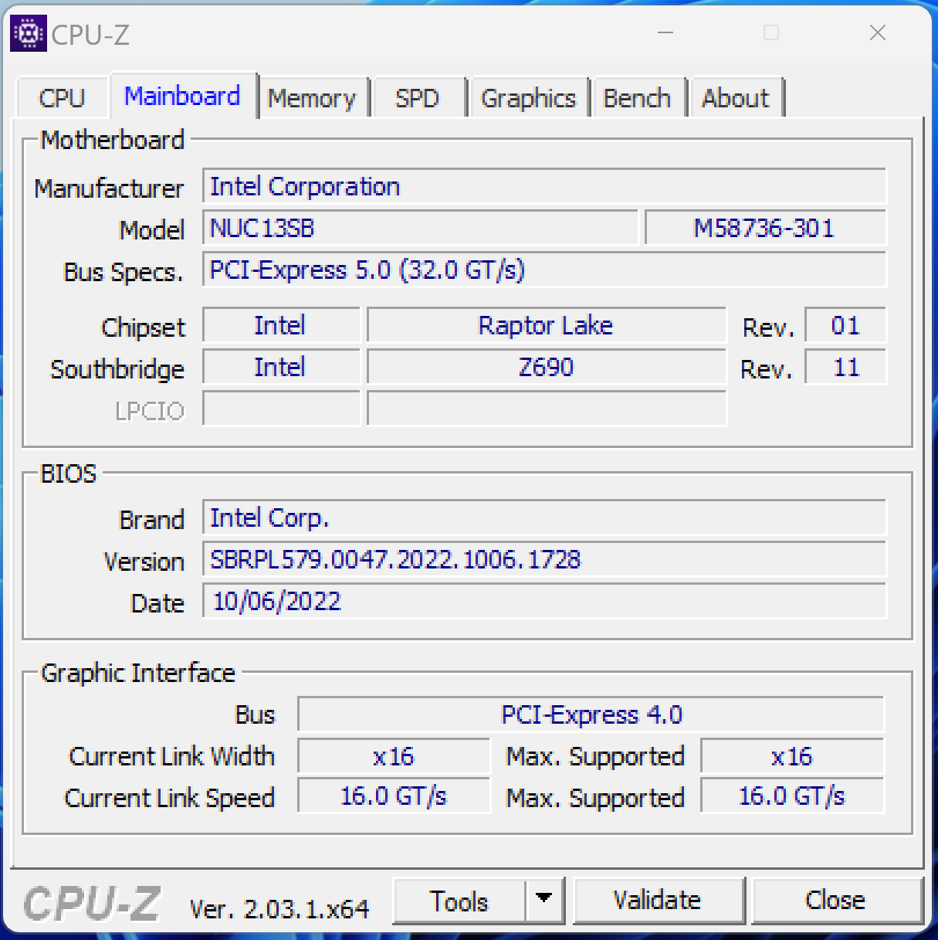The image size is (938, 940).
Task: Close the window with the X icon
Action: point(877,33)
